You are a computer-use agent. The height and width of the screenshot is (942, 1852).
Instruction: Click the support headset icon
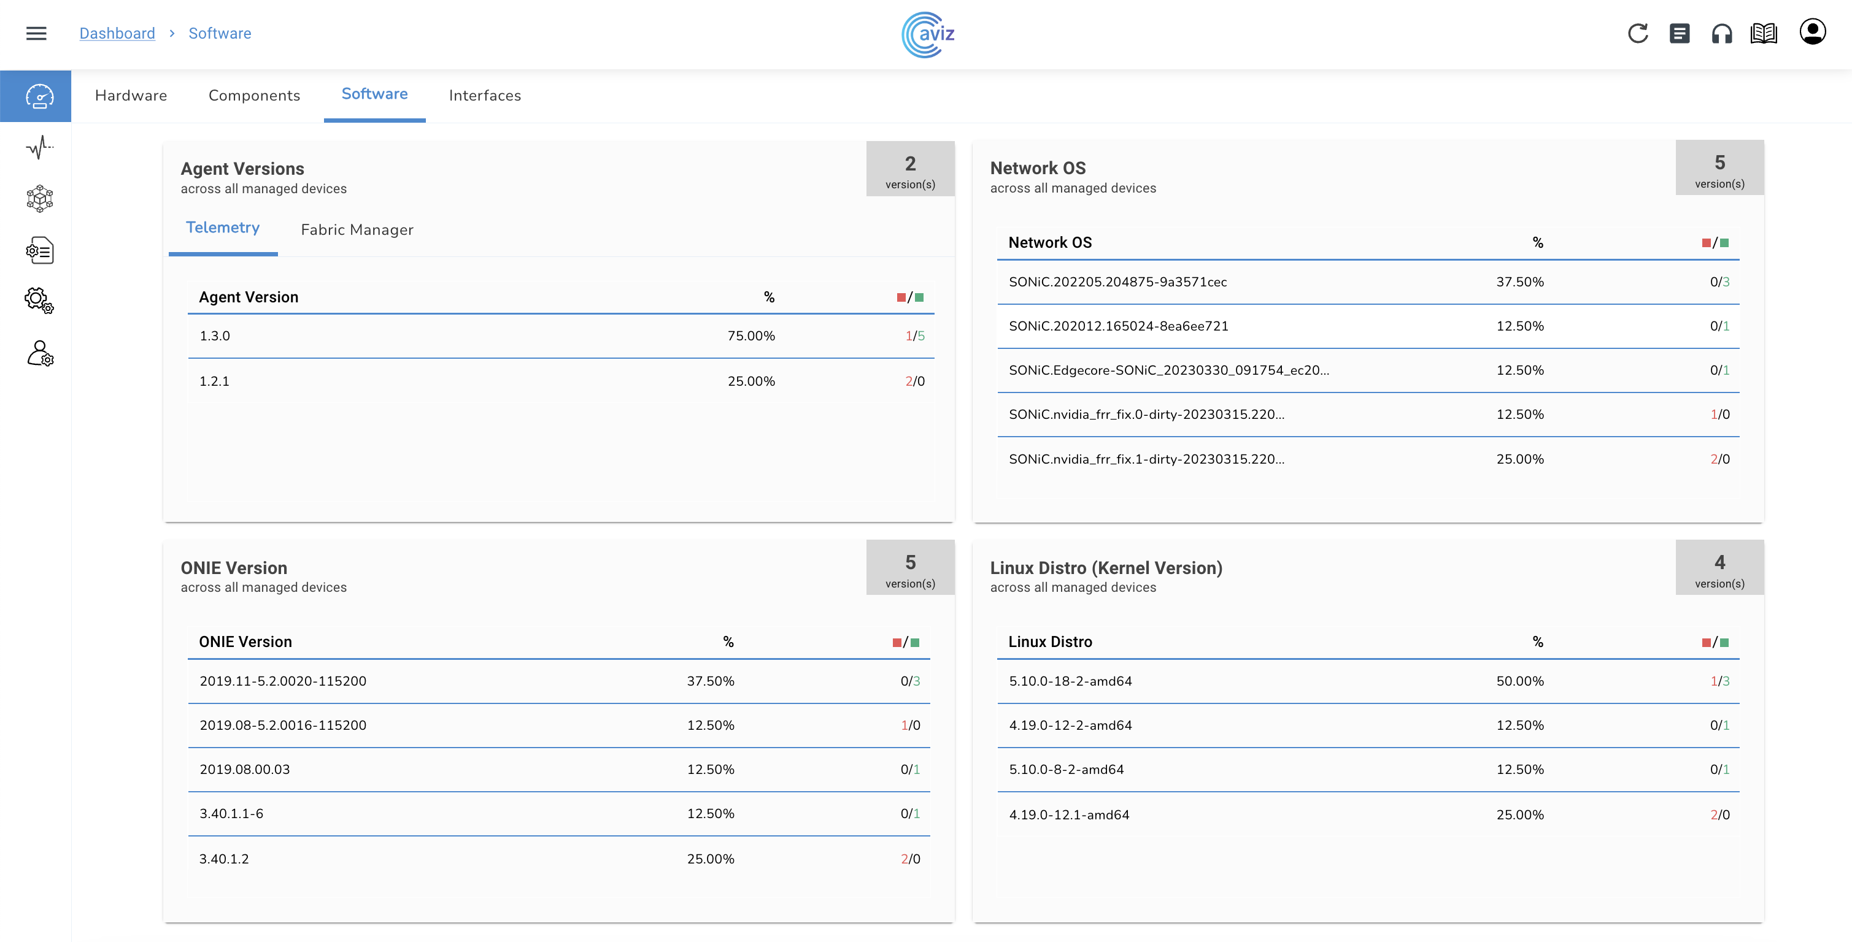pos(1721,33)
